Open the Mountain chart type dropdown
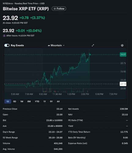 (56, 45)
